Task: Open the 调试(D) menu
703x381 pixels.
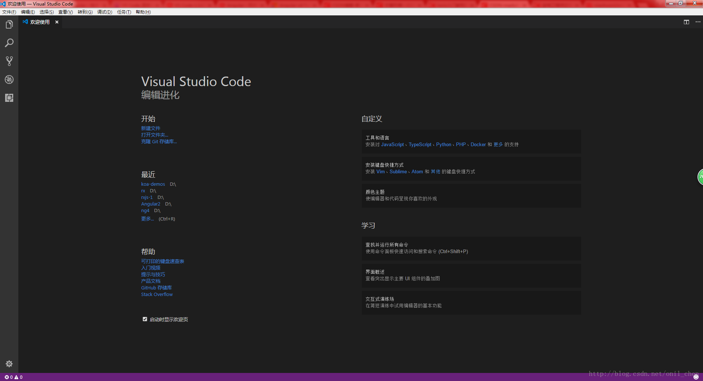Action: (105, 12)
